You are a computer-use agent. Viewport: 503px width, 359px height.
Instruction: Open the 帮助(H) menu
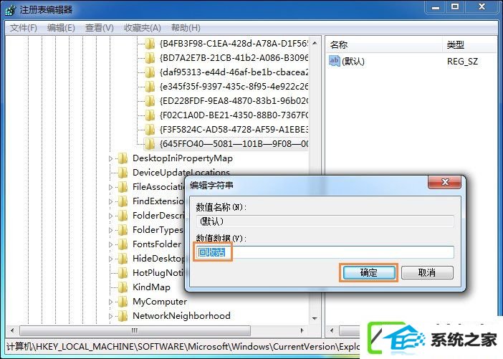tap(186, 28)
